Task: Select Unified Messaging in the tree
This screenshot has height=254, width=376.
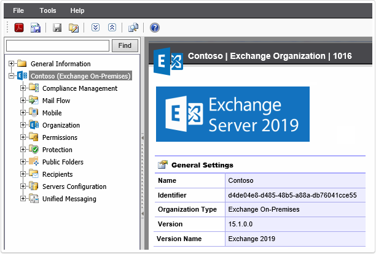Action: (x=69, y=199)
